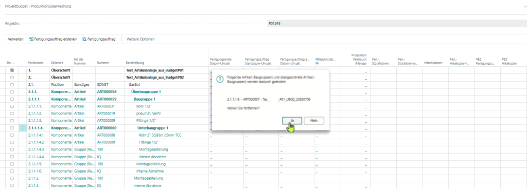This screenshot has height=189, width=527.
Task: Uncheck the checkbox in row 1.
Action: coord(12,70)
